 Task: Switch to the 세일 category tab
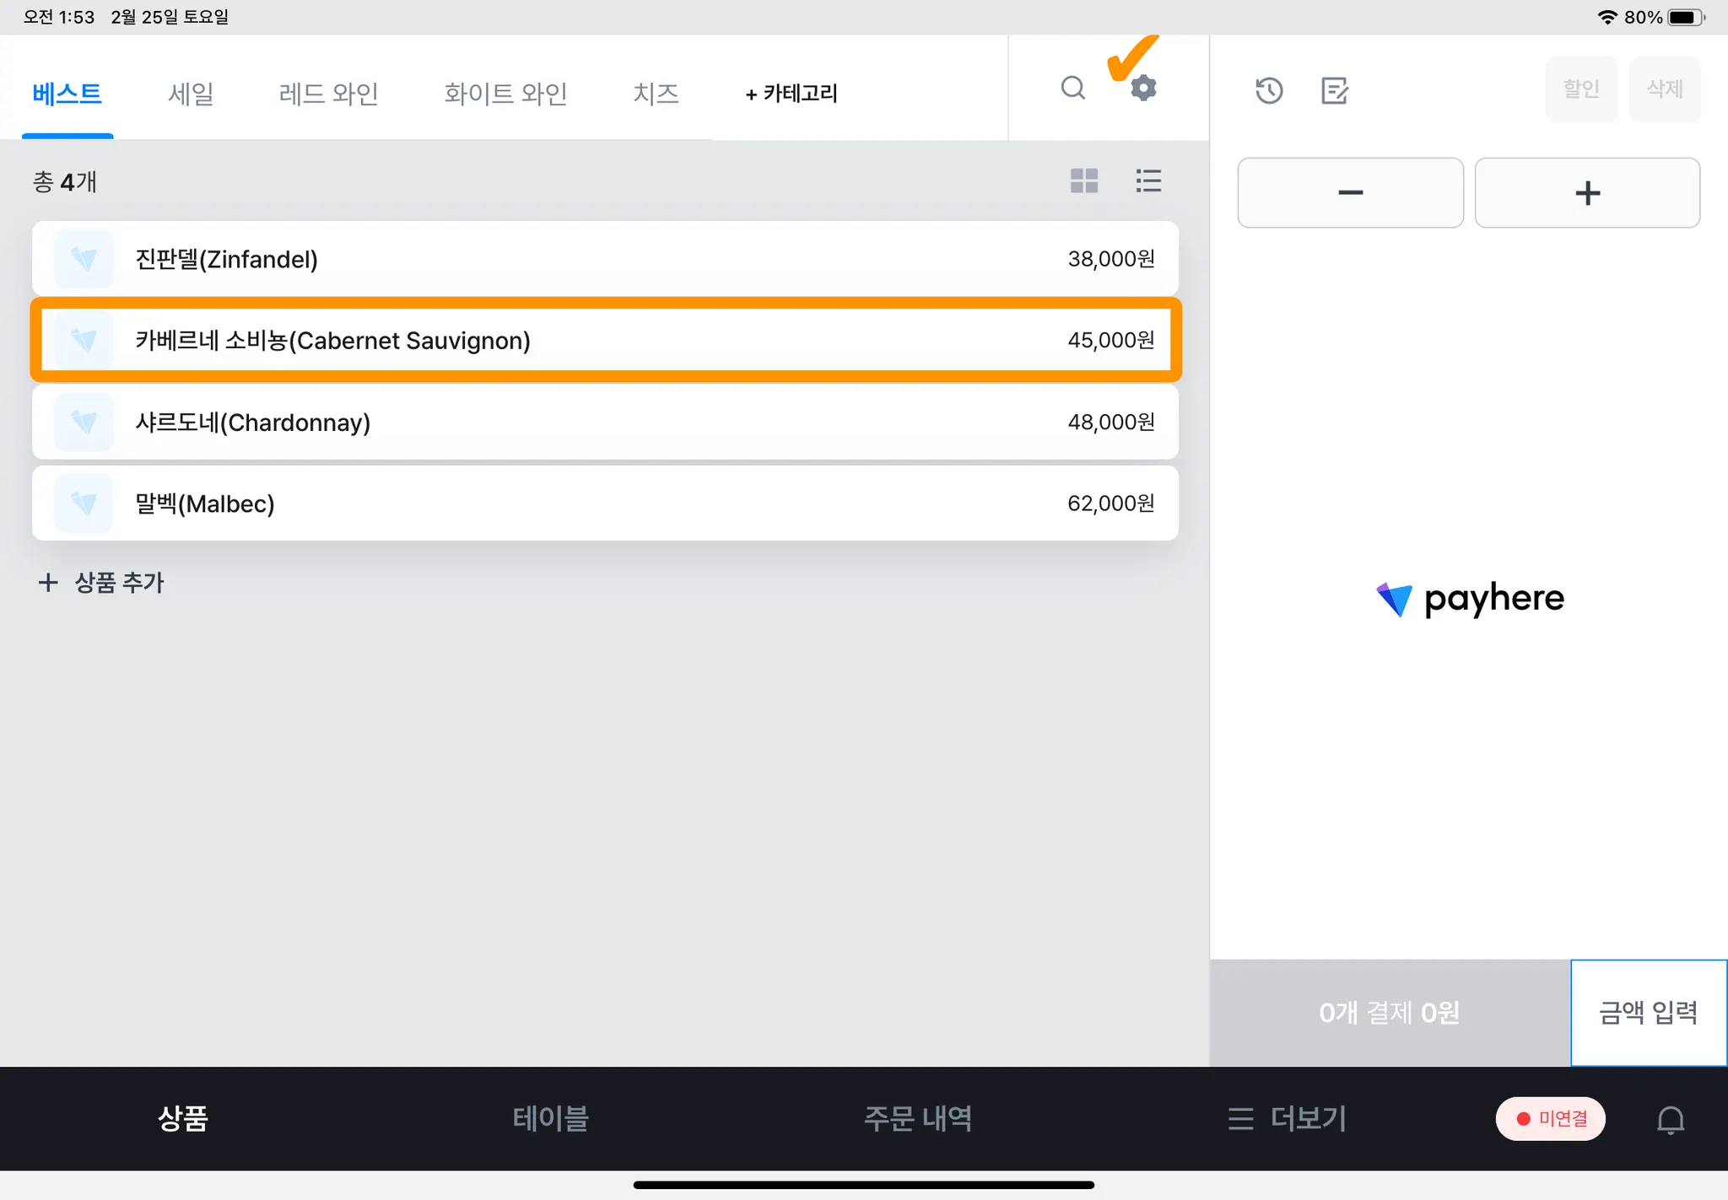(191, 93)
